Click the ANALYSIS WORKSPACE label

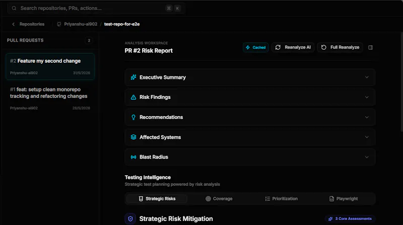146,43
